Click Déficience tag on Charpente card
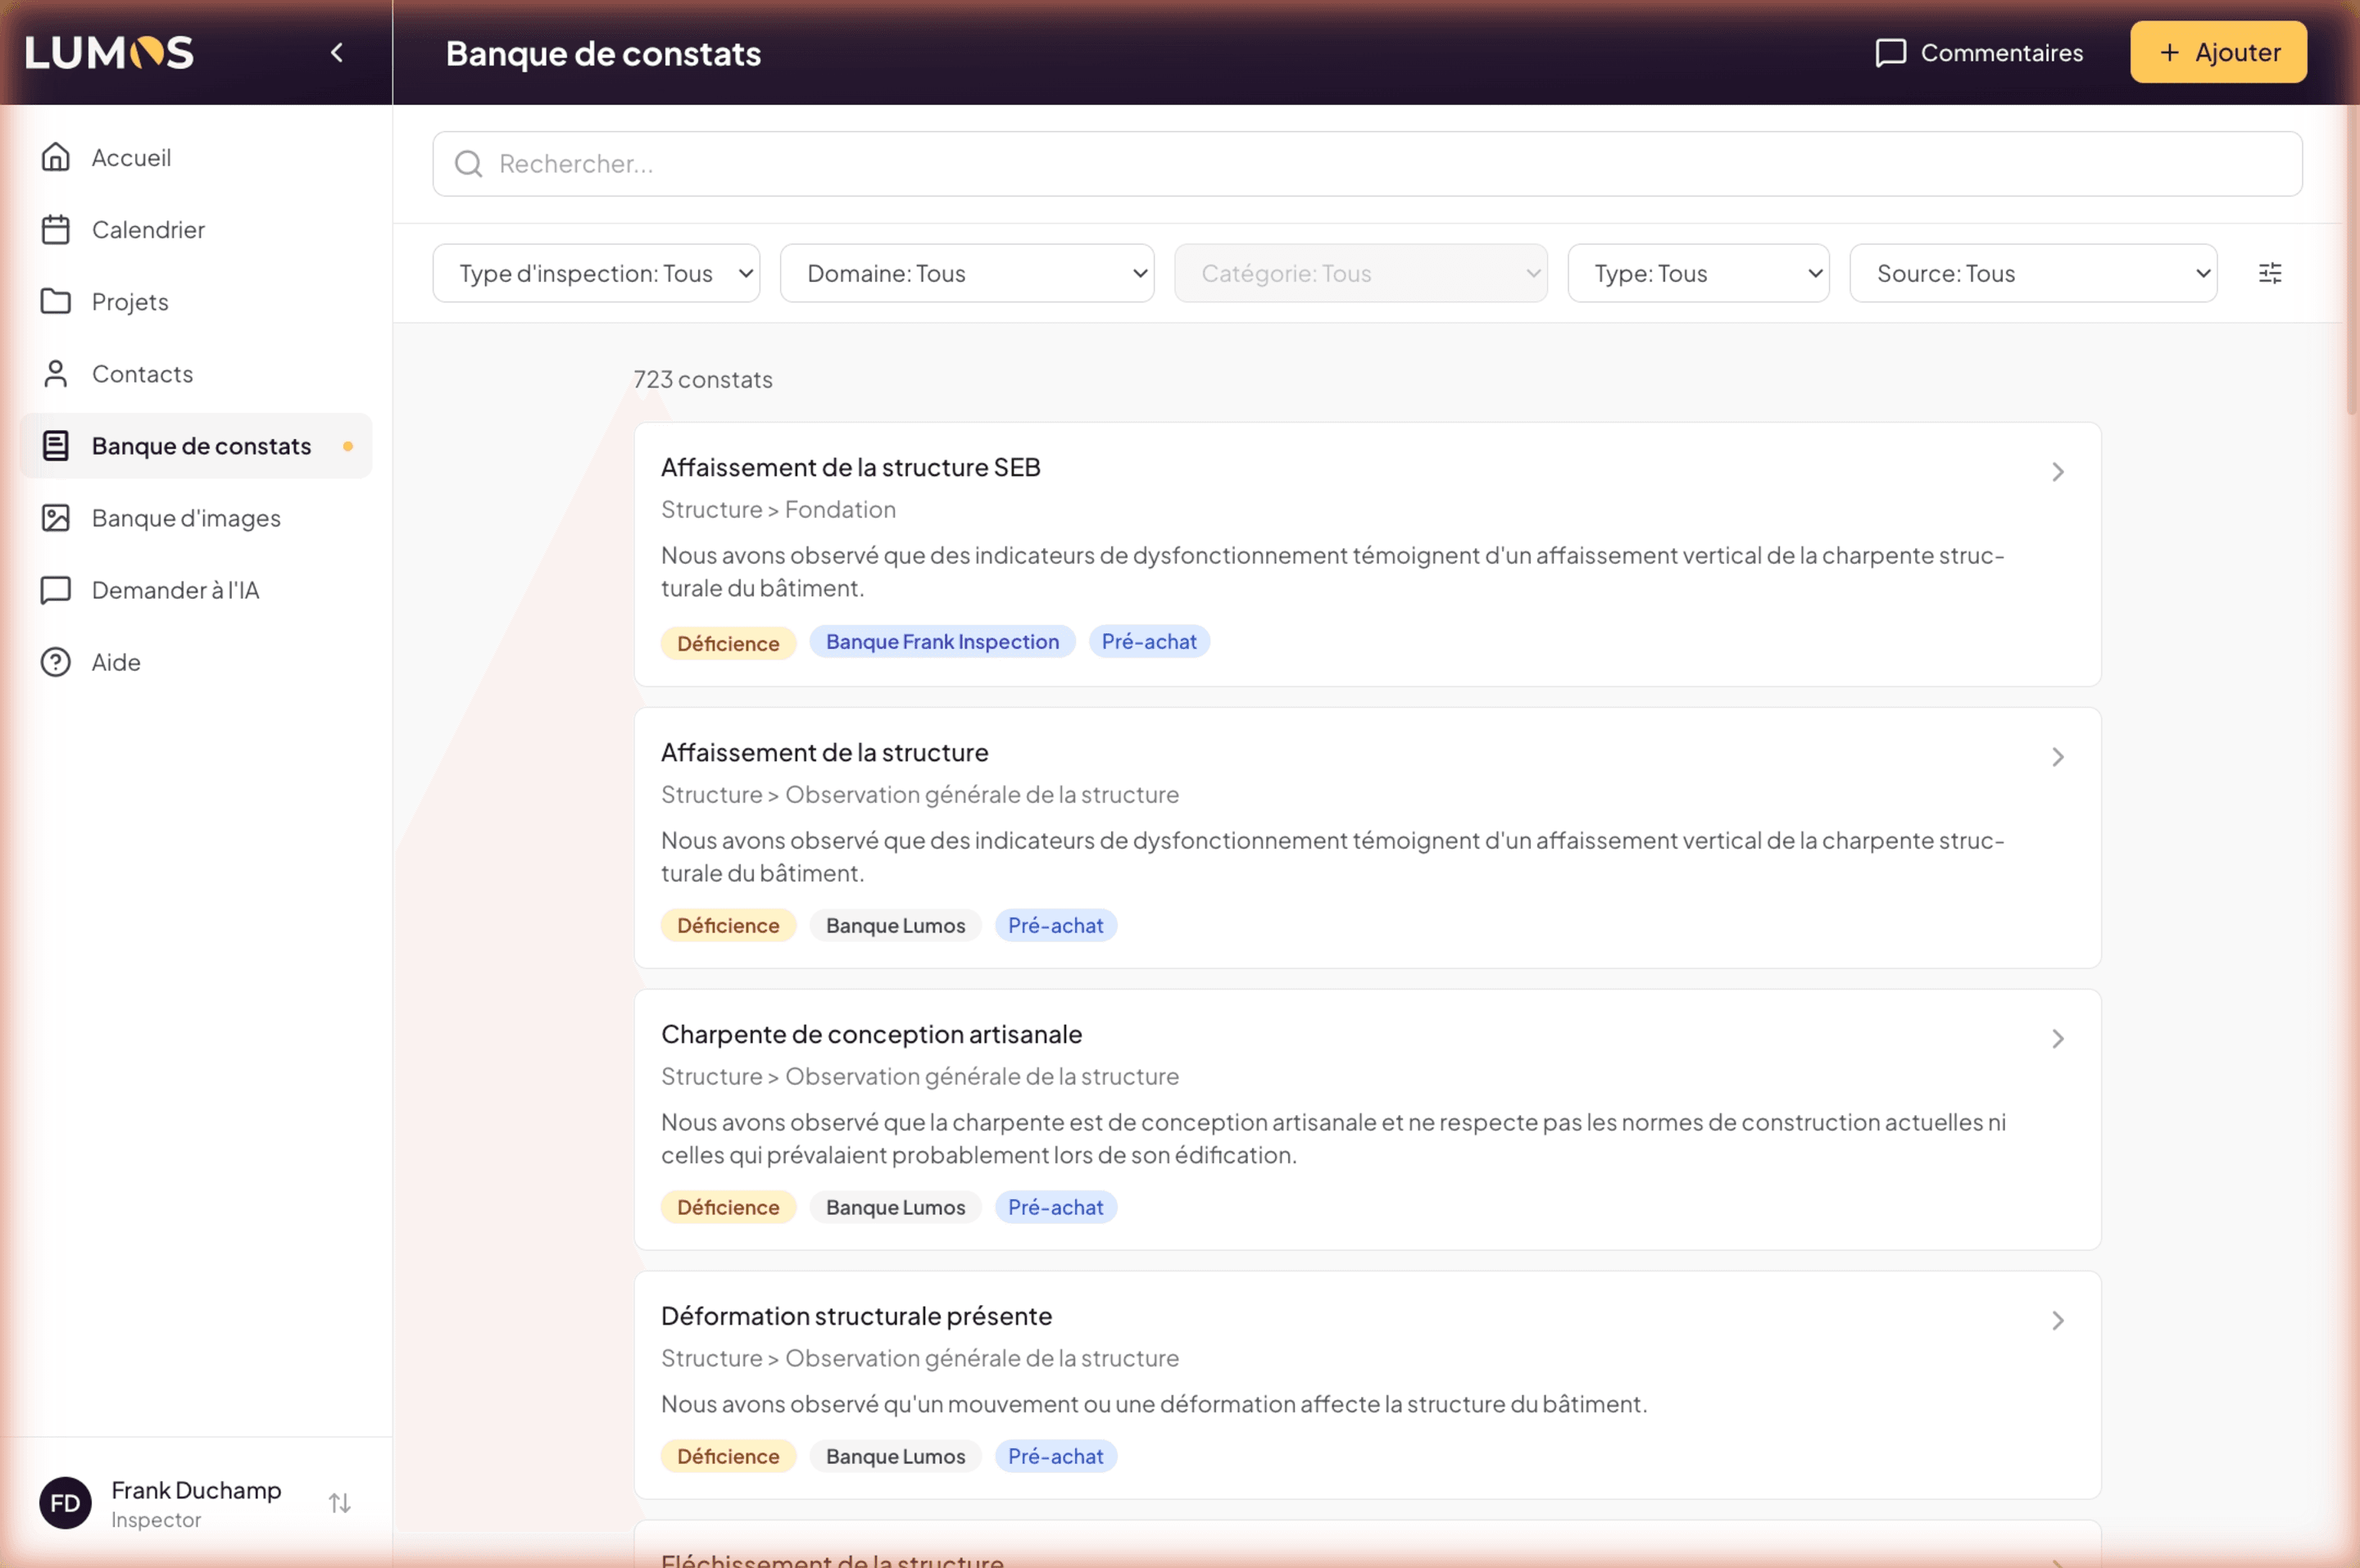2360x1568 pixels. pos(728,1207)
